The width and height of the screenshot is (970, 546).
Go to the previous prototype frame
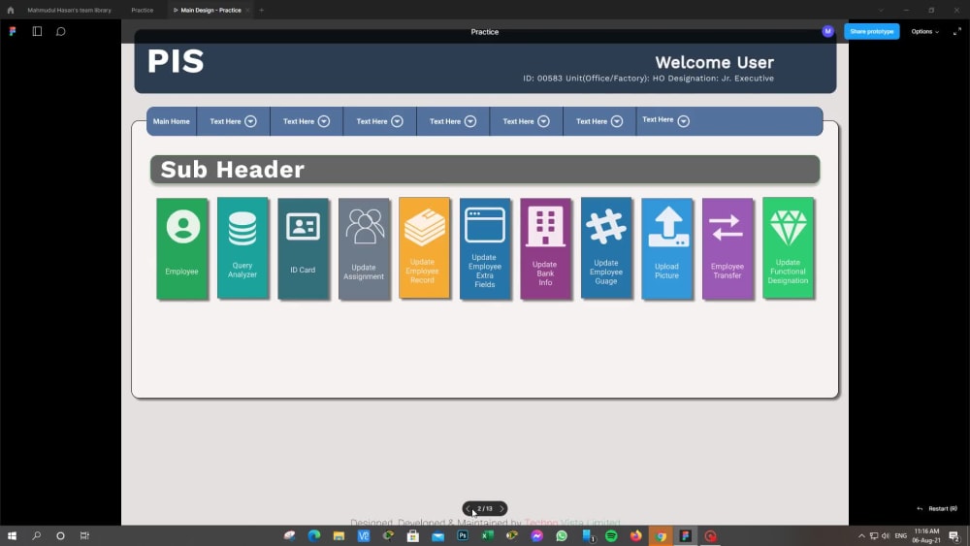tap(469, 509)
